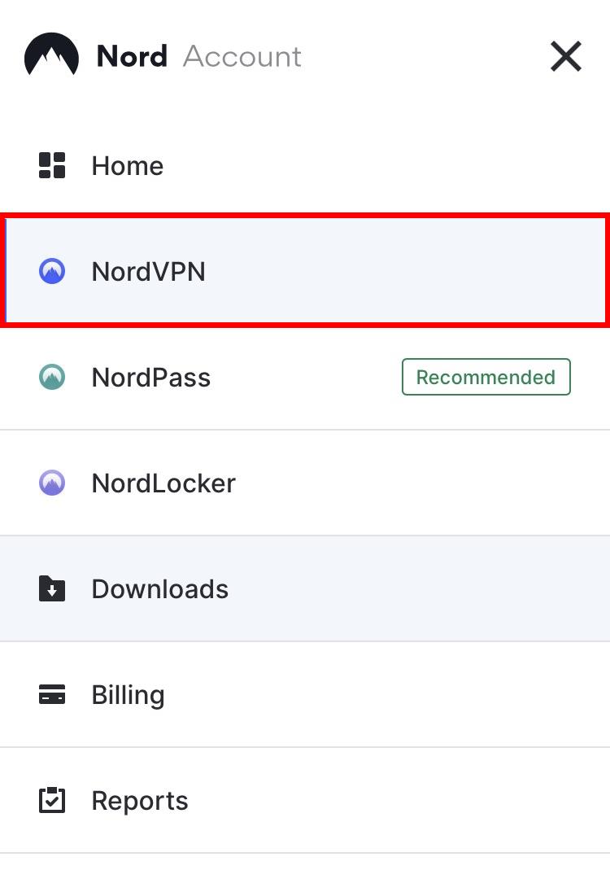Close the account sidebar menu
Screen dimensions: 610x870
pyautogui.click(x=565, y=56)
